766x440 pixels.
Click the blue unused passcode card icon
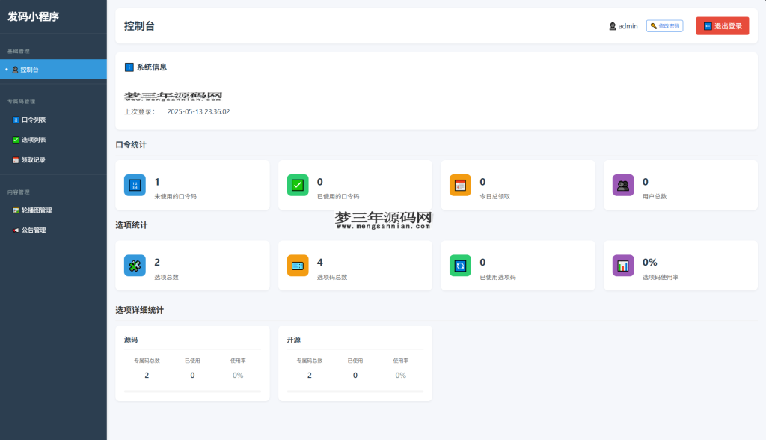[134, 185]
